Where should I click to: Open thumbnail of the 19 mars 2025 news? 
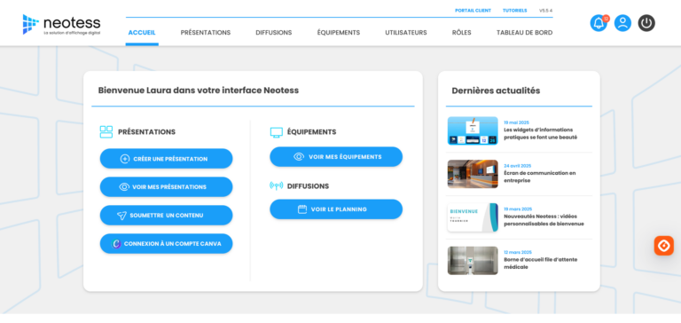473,217
